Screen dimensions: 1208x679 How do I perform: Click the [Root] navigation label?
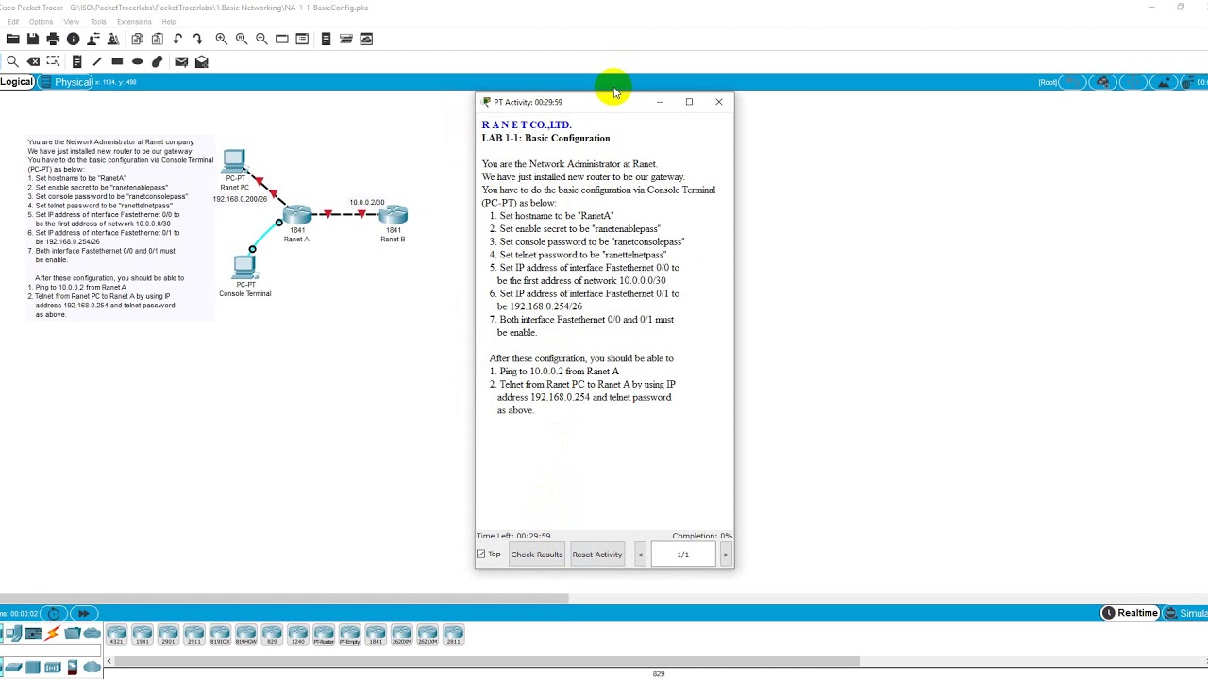tap(1048, 82)
